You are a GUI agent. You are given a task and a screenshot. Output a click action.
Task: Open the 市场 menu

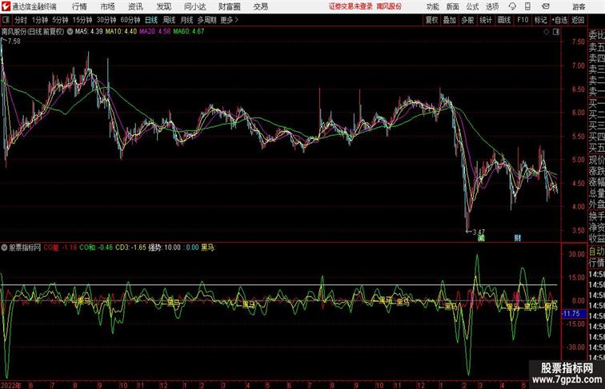(108, 6)
